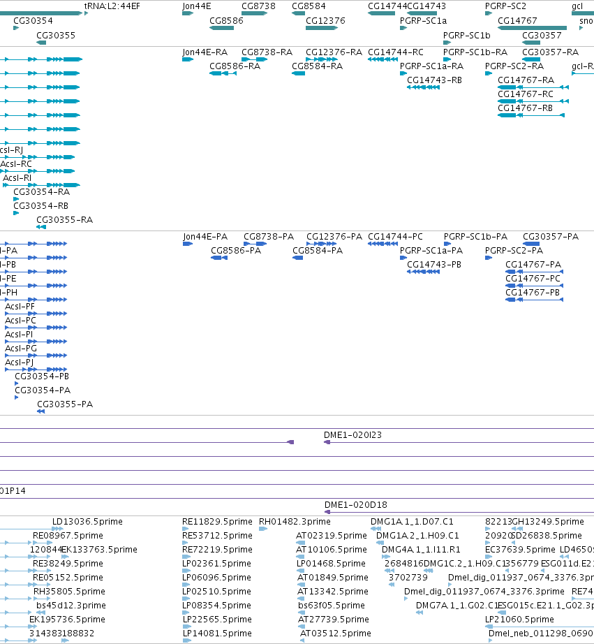594x644 pixels.
Task: Click the CG12376-RA transcript label
Action: pyautogui.click(x=334, y=52)
